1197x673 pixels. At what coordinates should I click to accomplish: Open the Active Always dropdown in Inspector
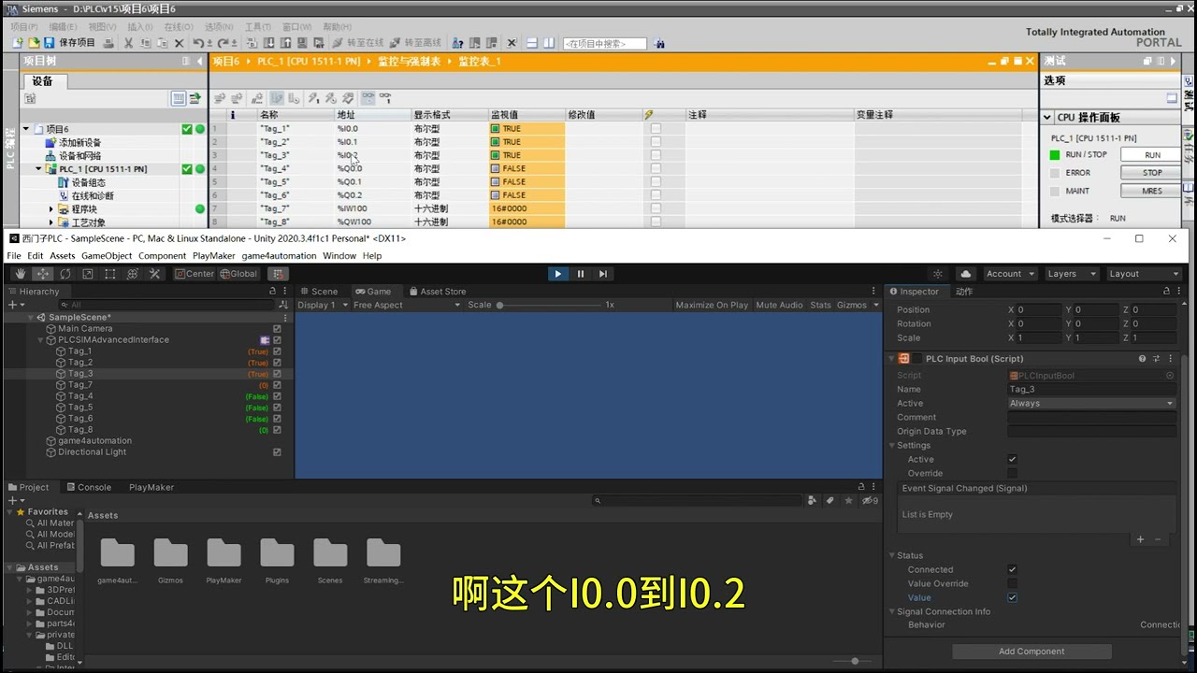point(1091,404)
